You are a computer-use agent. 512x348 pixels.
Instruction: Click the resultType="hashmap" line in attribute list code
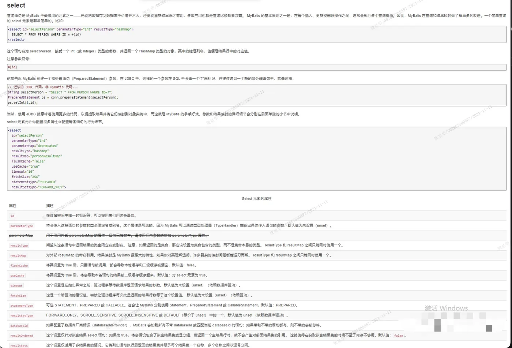click(30, 151)
